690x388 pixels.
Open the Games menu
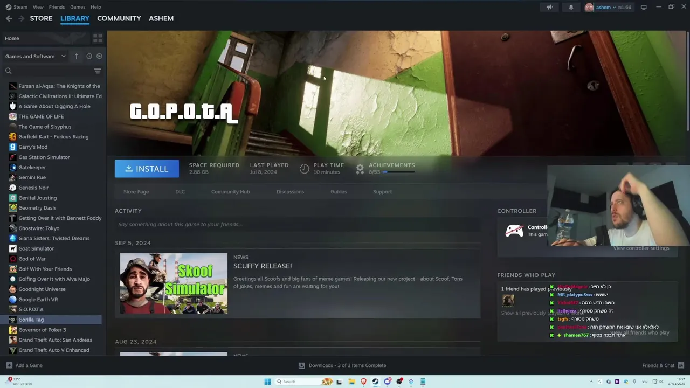(x=78, y=7)
